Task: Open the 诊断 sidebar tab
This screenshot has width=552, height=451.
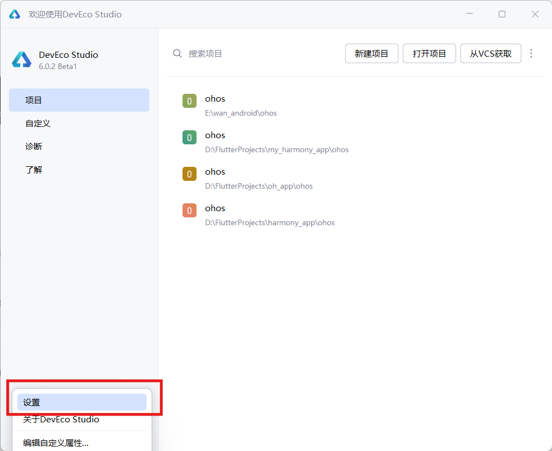Action: coord(79,147)
